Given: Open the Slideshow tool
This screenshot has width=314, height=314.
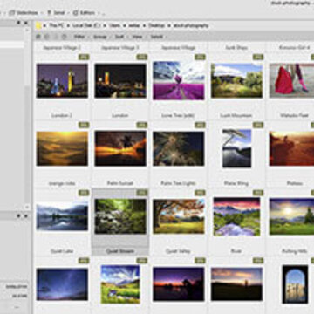Looking at the screenshot, I should (x=24, y=13).
